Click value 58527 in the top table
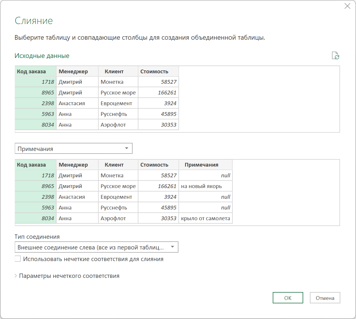356x319 pixels. click(158, 82)
